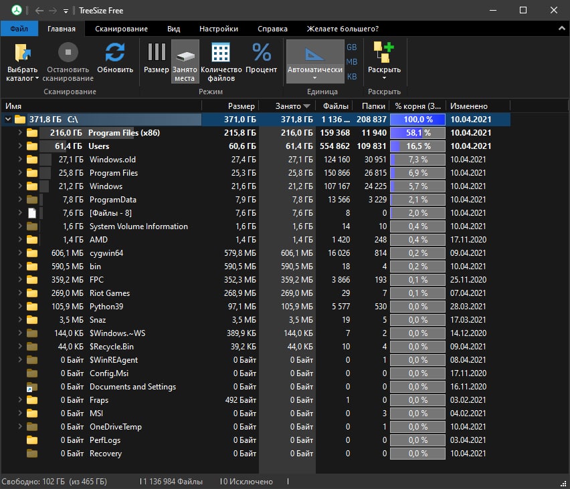Image resolution: width=570 pixels, height=489 pixels.
Task: Click the folder icon of Python39
Action: coord(32,307)
